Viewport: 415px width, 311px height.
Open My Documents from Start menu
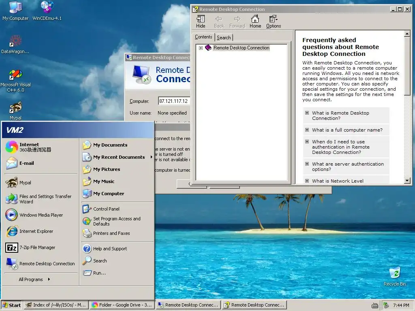point(118,145)
